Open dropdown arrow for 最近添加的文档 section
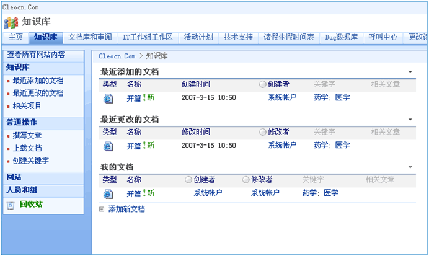429x256 pixels. pos(410,72)
